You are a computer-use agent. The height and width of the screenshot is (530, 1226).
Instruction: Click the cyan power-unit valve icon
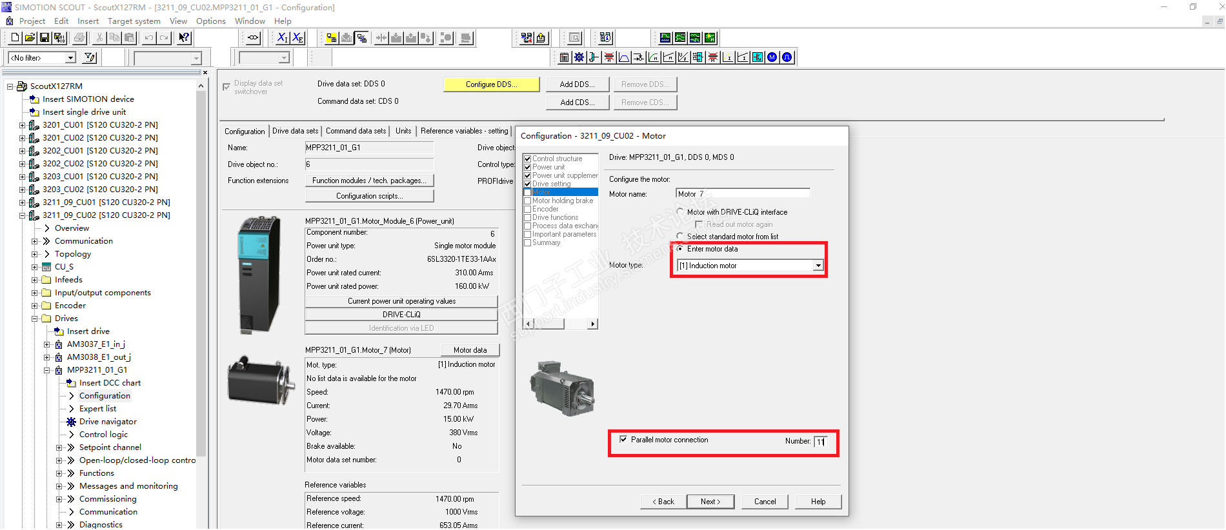coord(758,57)
